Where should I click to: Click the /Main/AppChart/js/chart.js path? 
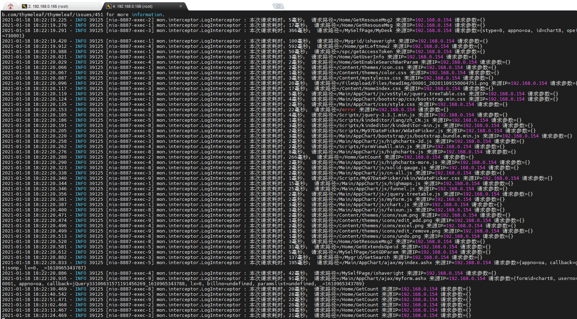tap(374, 205)
